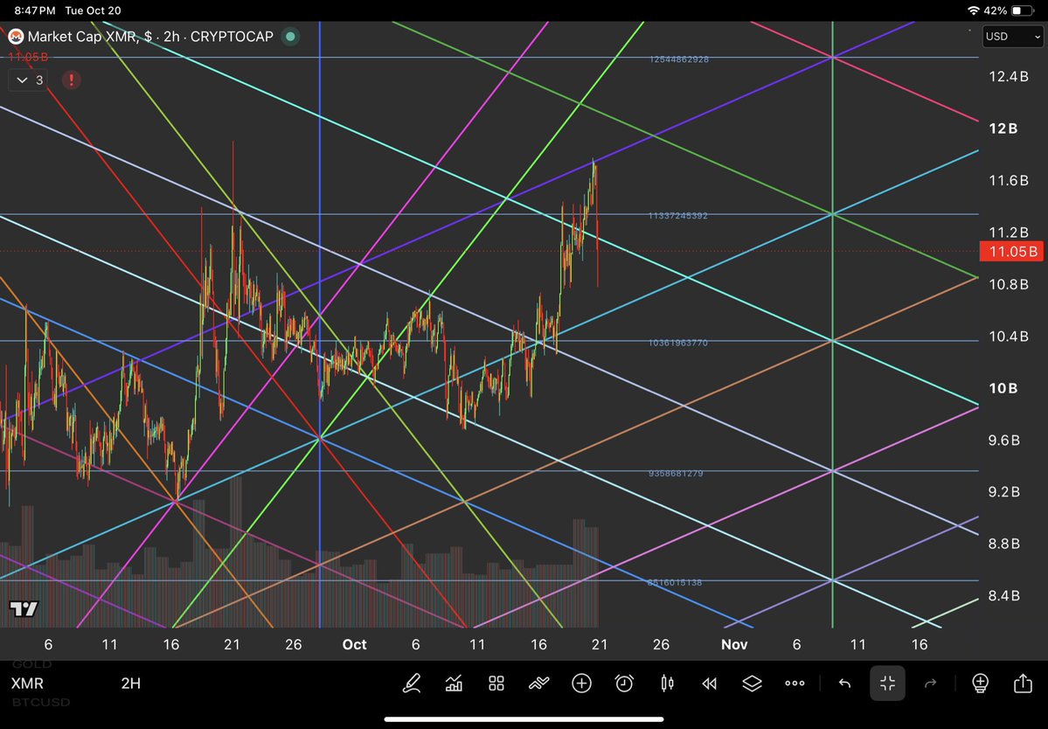Select the 12544862928 horizontal line label
The height and width of the screenshot is (729, 1048).
click(x=678, y=59)
